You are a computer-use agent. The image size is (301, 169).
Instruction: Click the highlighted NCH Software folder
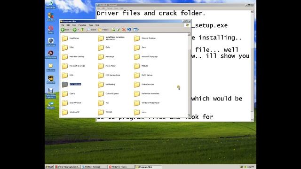coord(71,84)
